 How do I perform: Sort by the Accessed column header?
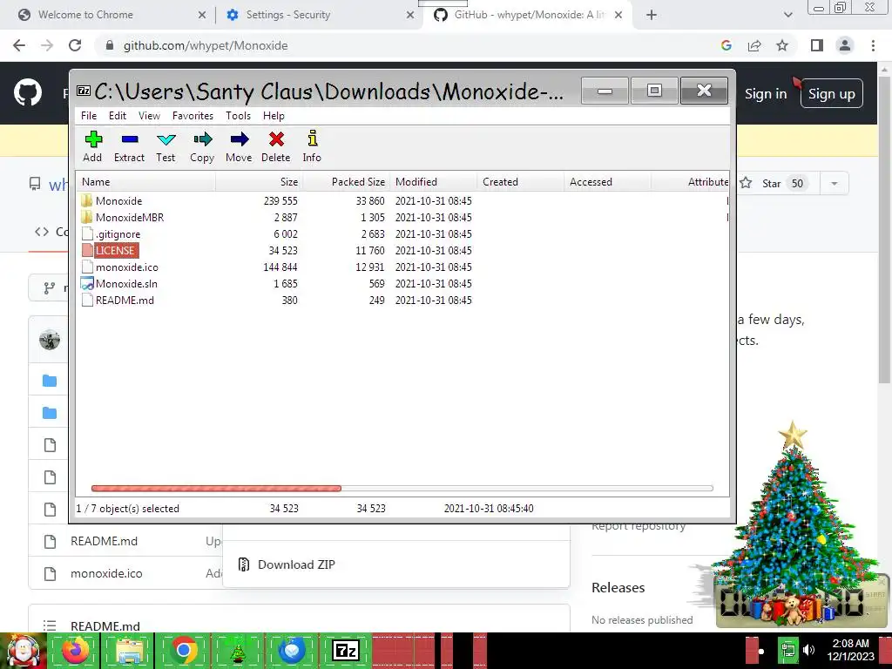[607, 182]
